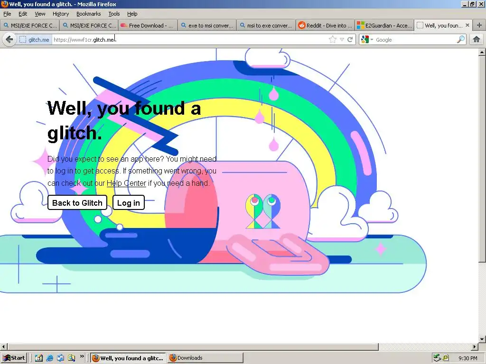
Task: Click the search magnifier icon
Action: pyautogui.click(x=461, y=39)
